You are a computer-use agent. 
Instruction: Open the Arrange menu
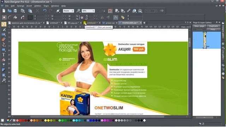tap(20, 6)
